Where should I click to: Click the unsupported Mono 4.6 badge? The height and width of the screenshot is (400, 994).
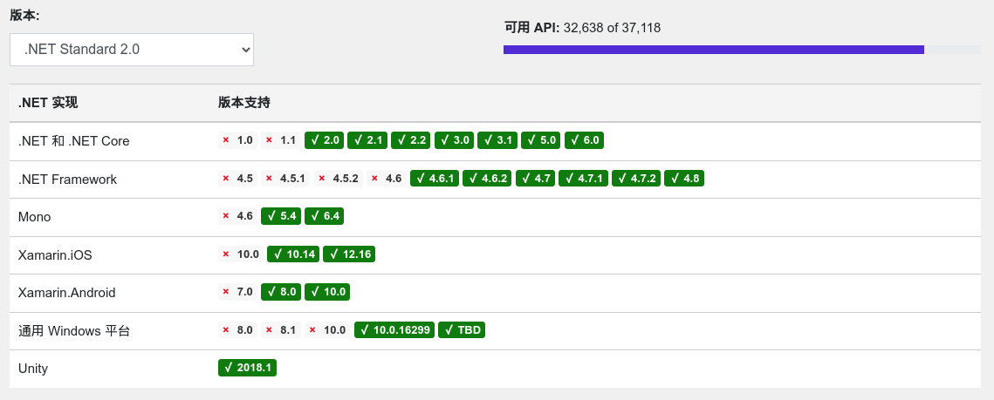237,216
